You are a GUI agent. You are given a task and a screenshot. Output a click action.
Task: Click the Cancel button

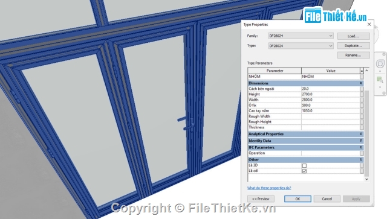pos(327,199)
